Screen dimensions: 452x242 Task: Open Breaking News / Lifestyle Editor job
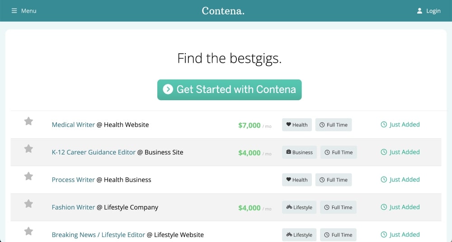click(x=98, y=235)
